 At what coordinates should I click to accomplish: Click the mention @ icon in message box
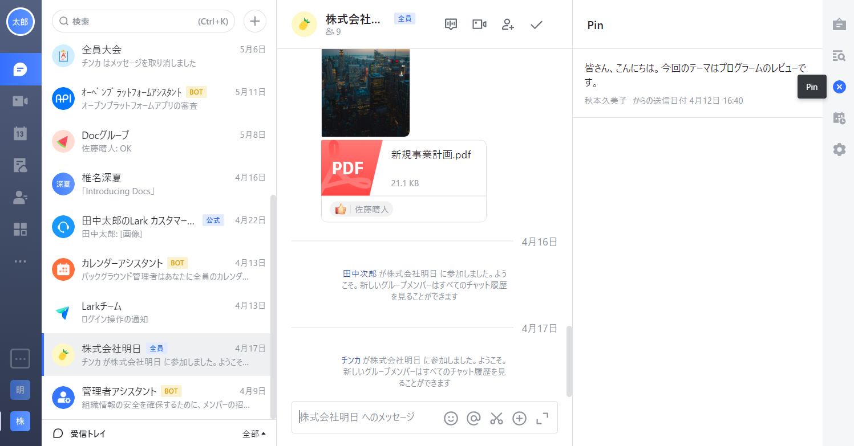click(473, 418)
